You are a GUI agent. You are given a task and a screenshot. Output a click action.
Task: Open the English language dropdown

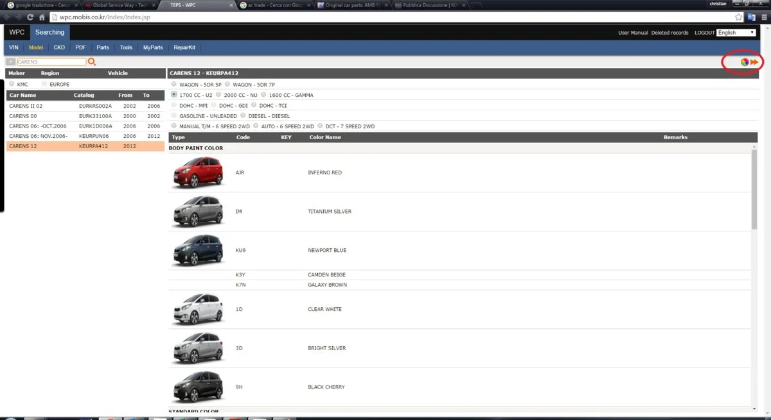pyautogui.click(x=736, y=33)
